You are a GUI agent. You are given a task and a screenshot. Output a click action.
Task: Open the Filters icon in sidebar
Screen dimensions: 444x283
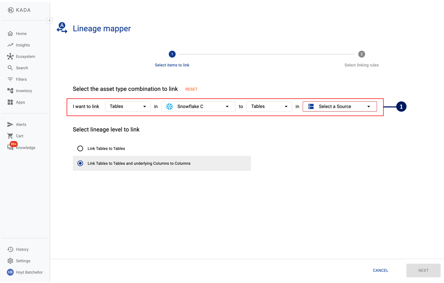pyautogui.click(x=10, y=79)
